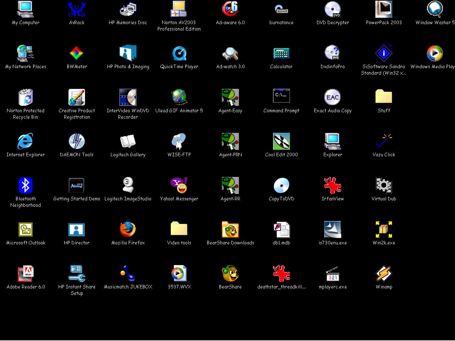Select the Yahoo! Messenger icon
The height and width of the screenshot is (341, 455).
[x=179, y=185]
